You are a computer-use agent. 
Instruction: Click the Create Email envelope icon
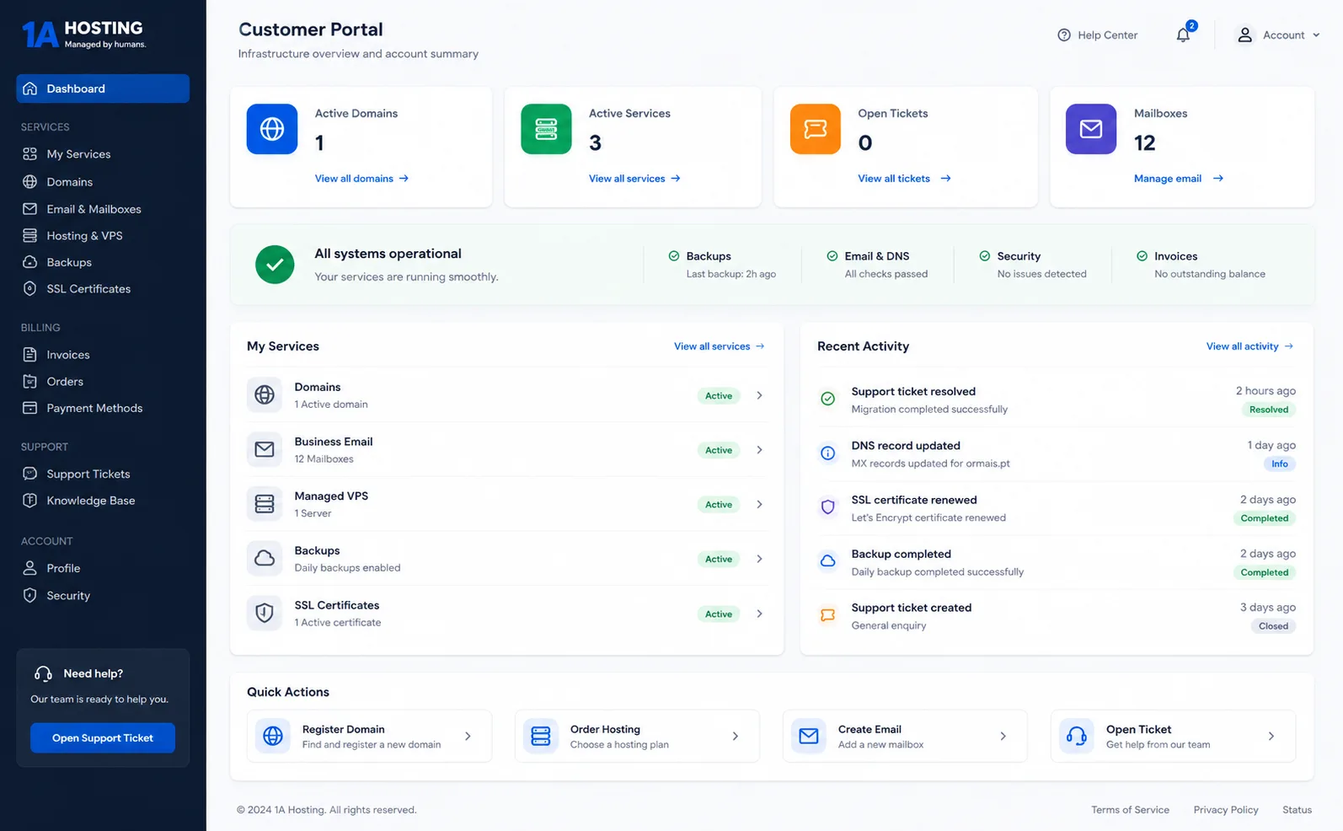click(x=809, y=736)
